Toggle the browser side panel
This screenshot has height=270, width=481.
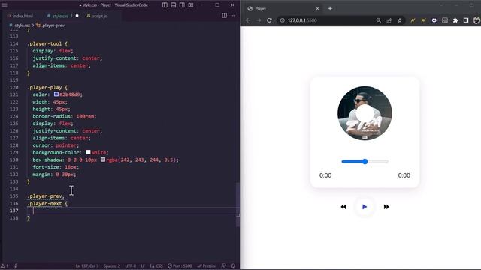point(466,20)
